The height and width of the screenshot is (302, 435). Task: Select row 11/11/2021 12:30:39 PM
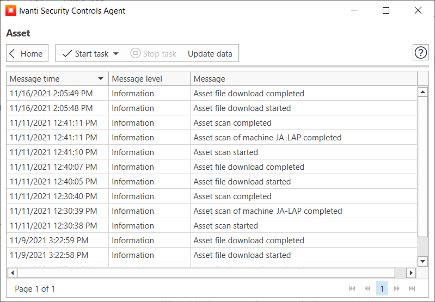tap(212, 211)
